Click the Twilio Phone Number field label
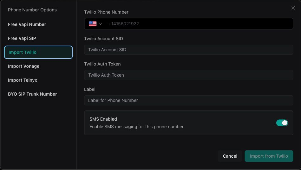Viewport: 301px width, 170px height. pos(106,12)
